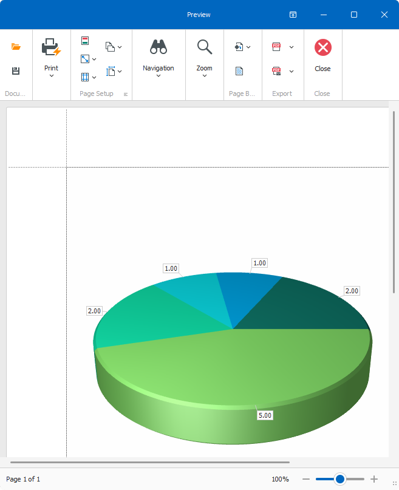This screenshot has height=490, width=399.
Task: Click the plus icon to zoom in
Action: tap(374, 479)
